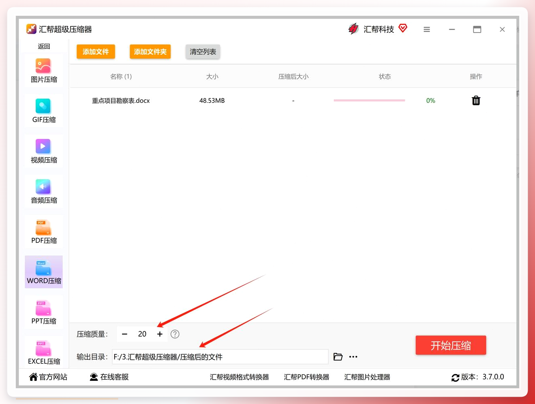This screenshot has height=404, width=535.
Task: Start compression with 开始压缩
Action: point(451,345)
